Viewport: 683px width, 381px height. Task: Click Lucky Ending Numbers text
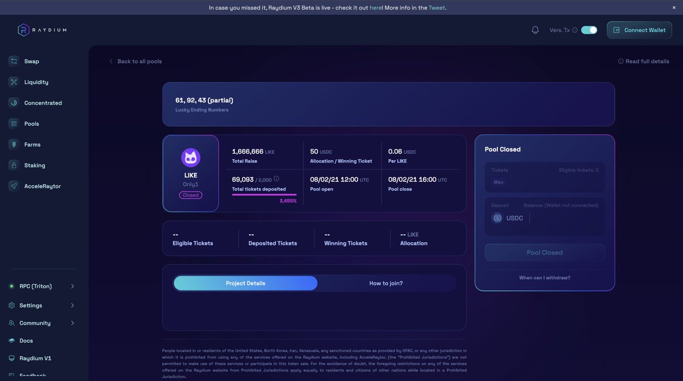click(x=202, y=110)
